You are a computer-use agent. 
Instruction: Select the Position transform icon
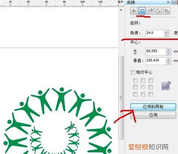pyautogui.click(x=134, y=11)
